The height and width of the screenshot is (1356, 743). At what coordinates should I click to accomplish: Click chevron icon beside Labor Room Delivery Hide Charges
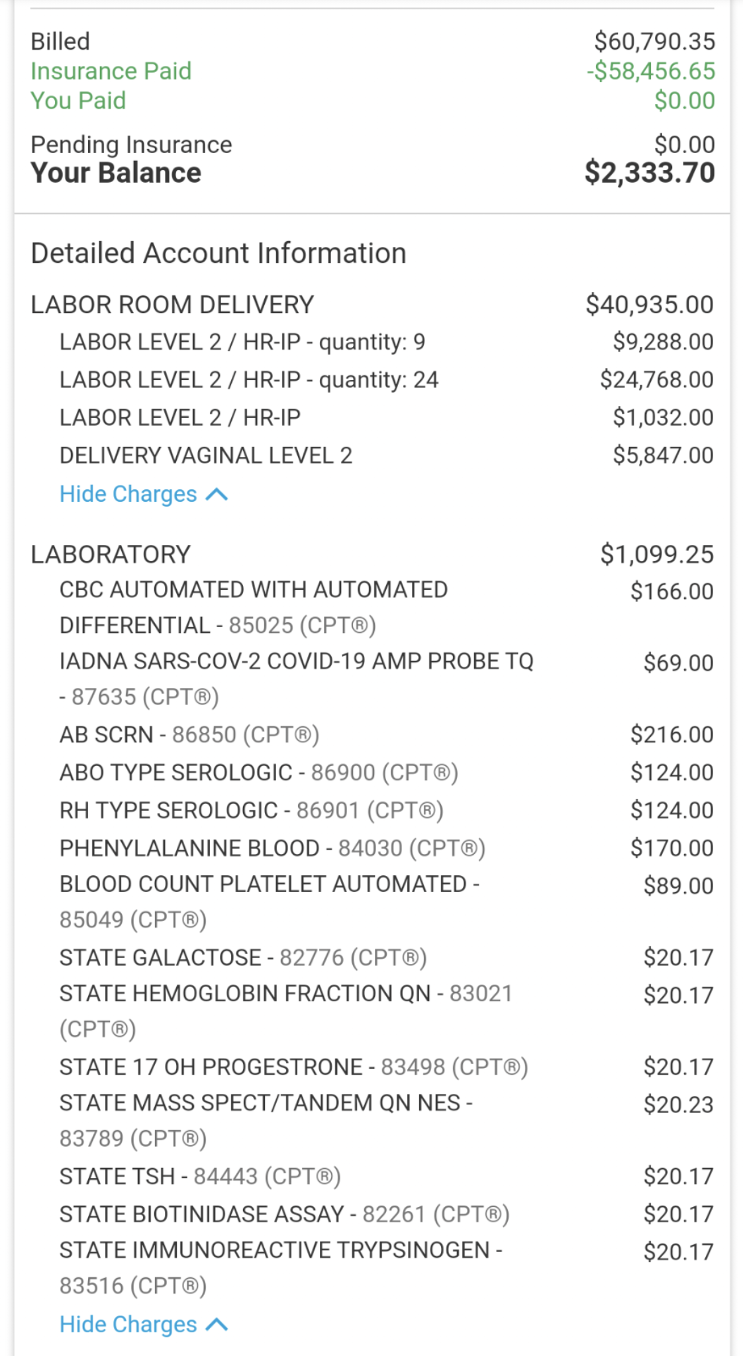point(217,495)
